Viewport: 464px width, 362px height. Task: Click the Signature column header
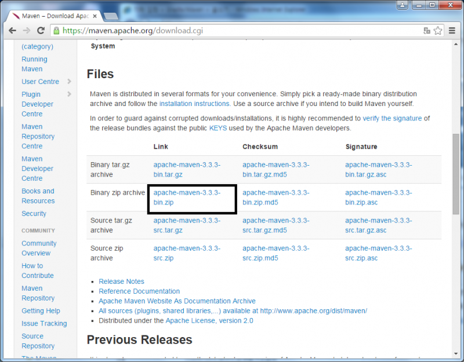point(361,147)
